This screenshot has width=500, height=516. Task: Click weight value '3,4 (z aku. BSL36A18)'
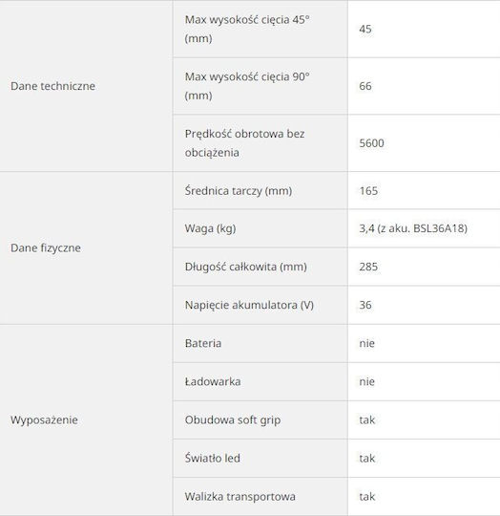click(x=413, y=228)
